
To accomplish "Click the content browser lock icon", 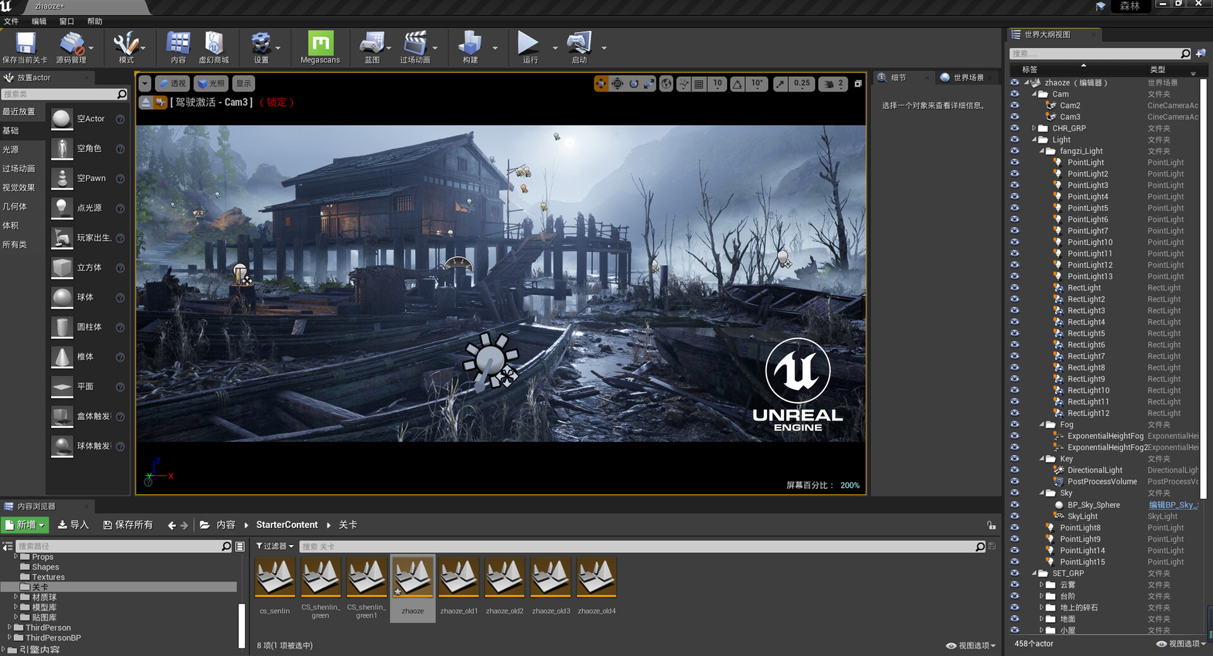I will click(991, 525).
